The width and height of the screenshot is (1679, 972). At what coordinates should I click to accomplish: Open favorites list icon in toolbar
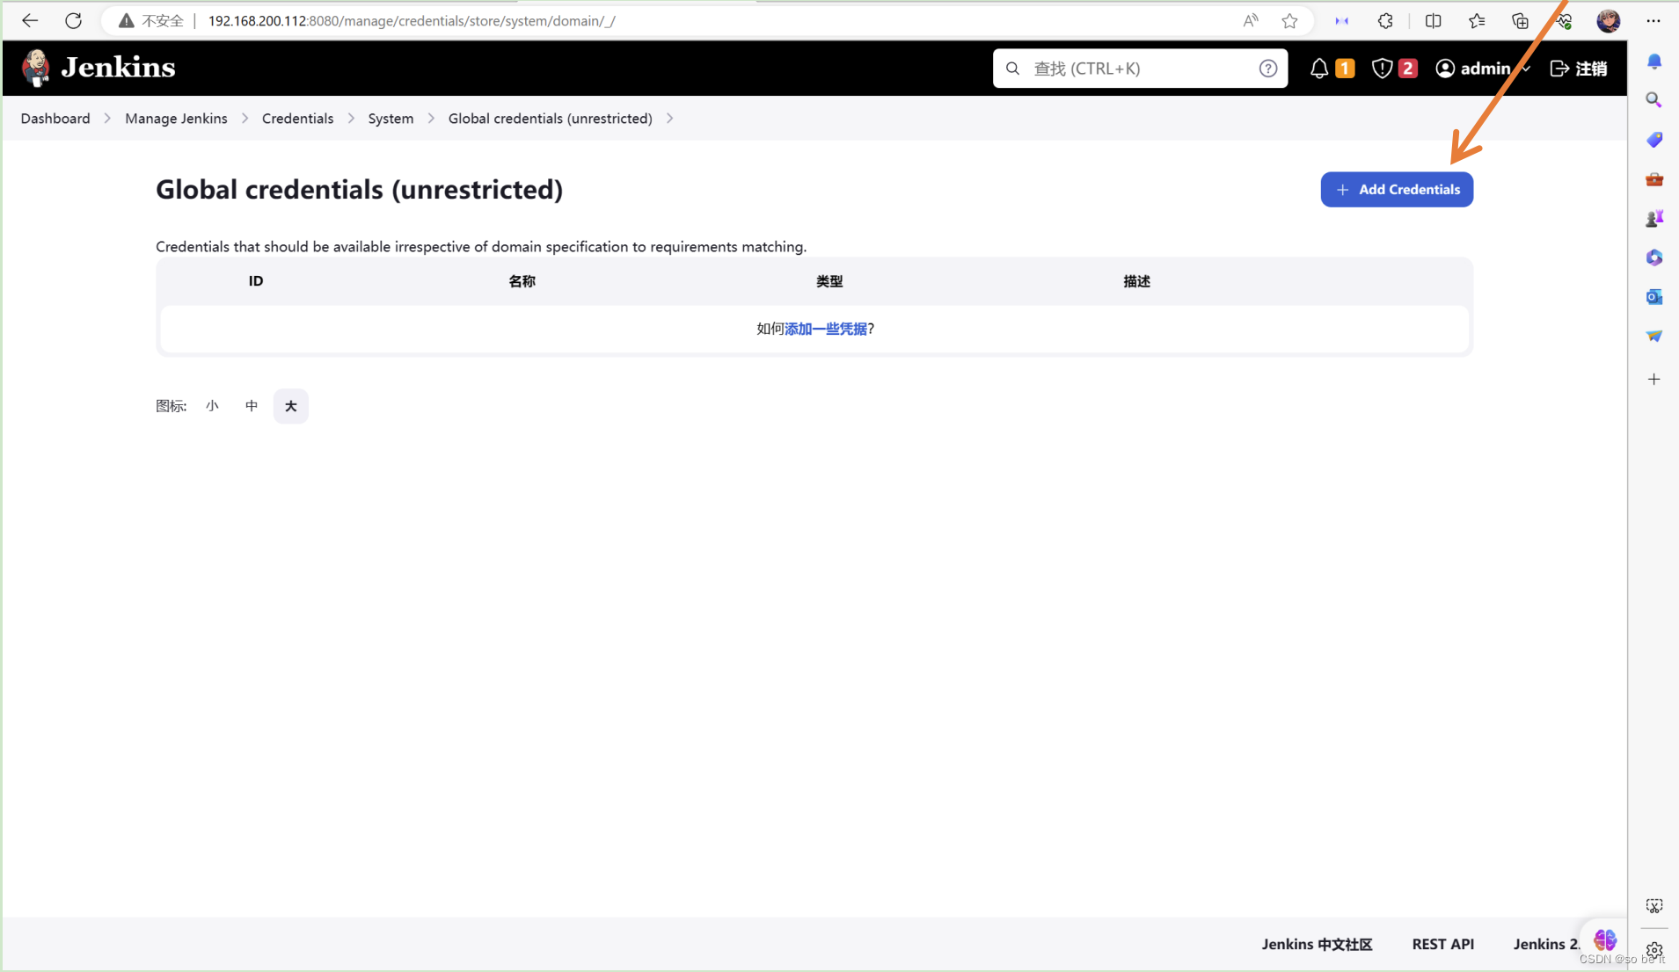coord(1477,20)
